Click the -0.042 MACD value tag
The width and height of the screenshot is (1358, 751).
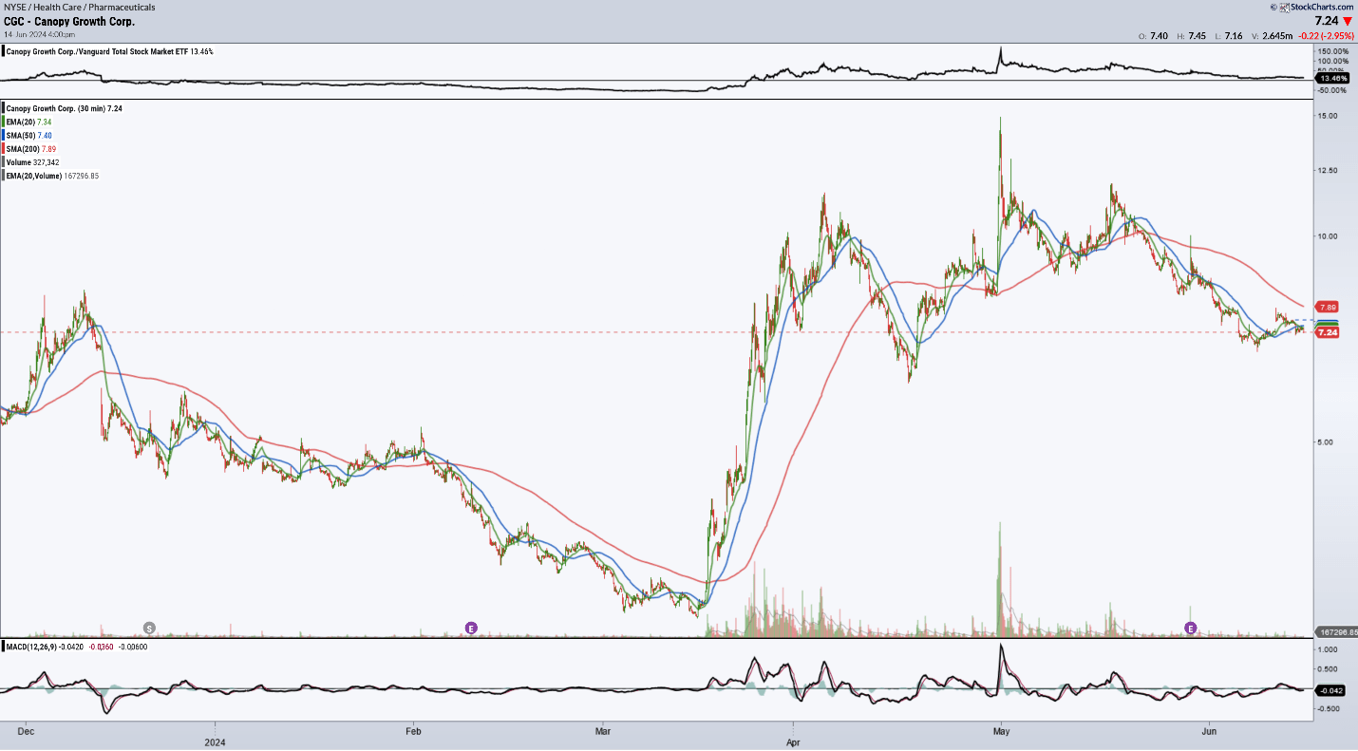point(1330,690)
